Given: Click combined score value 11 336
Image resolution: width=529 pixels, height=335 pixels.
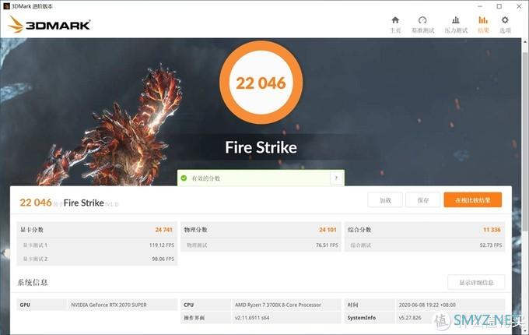Looking at the screenshot, I should 492,230.
